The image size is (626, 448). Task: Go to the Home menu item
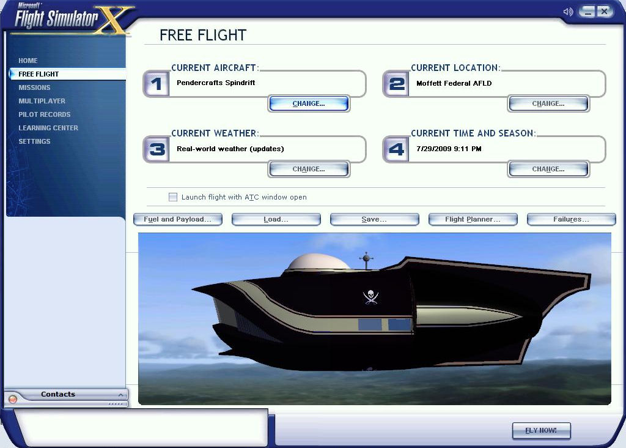coord(28,61)
